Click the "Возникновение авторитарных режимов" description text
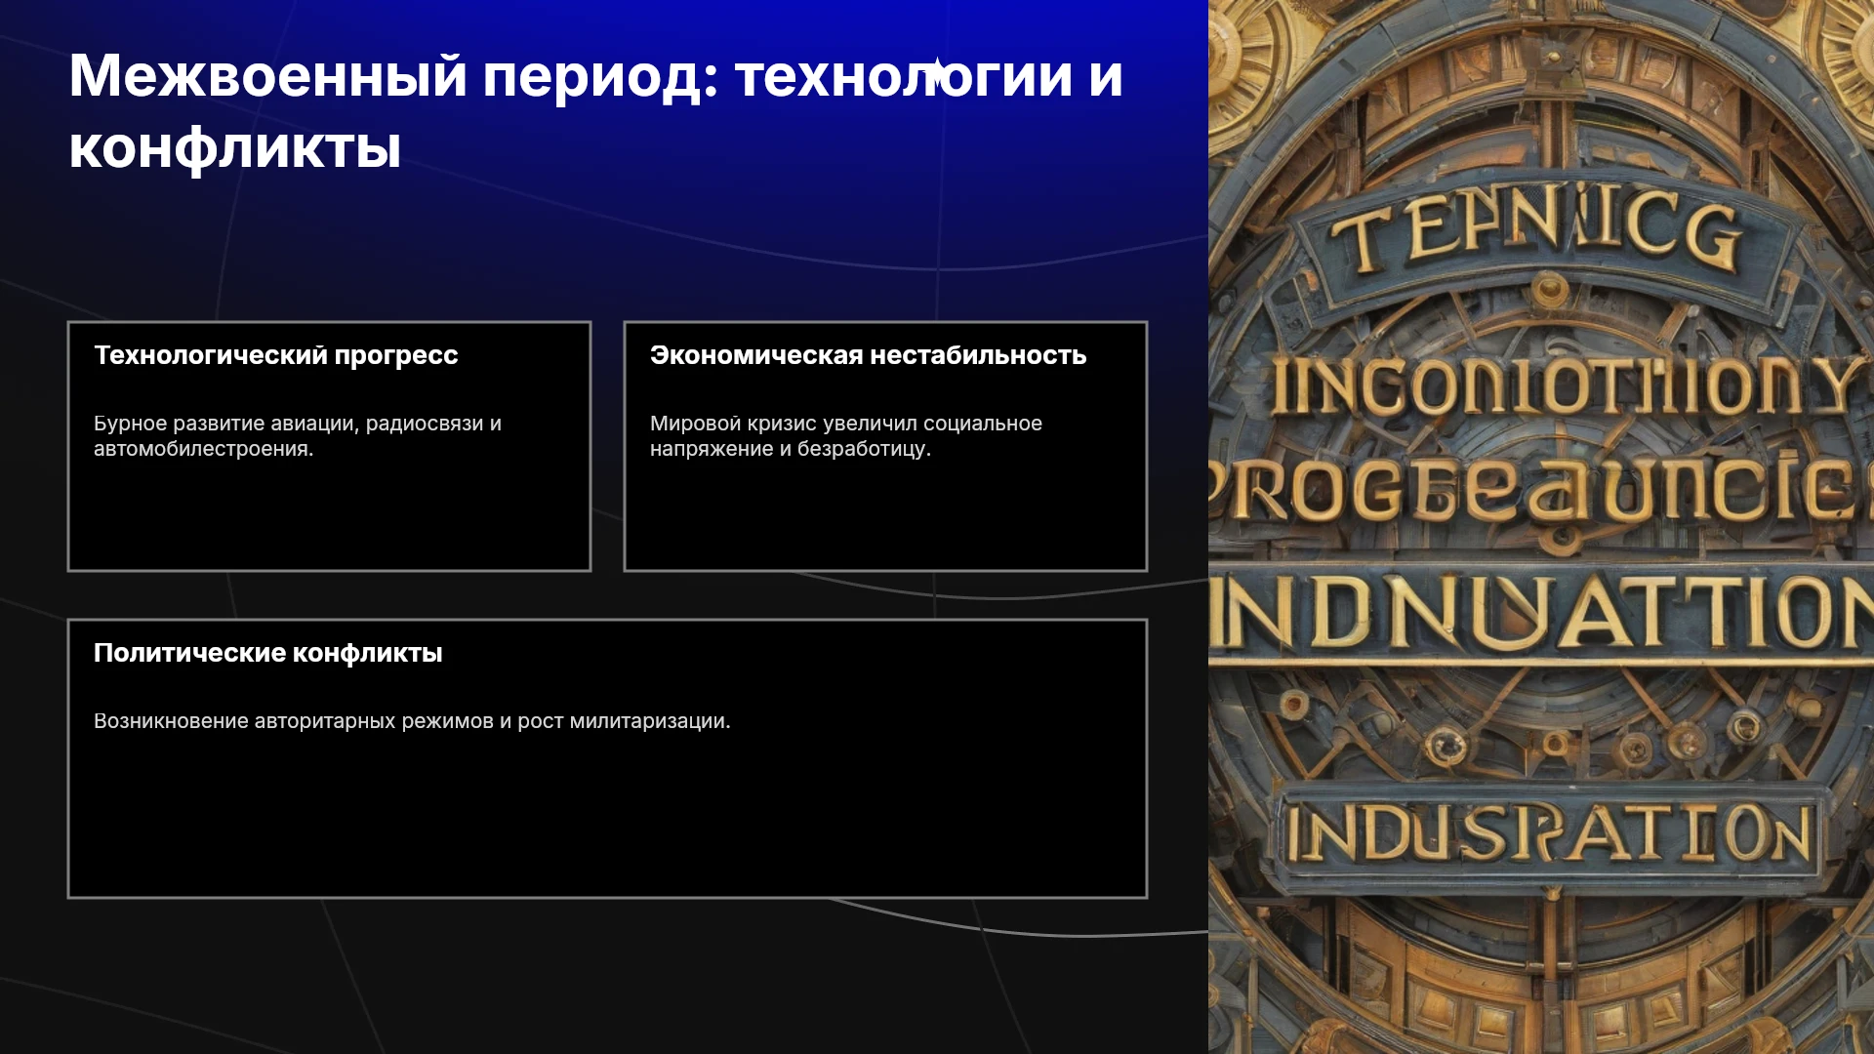Screen dimensions: 1874x1054 point(412,721)
